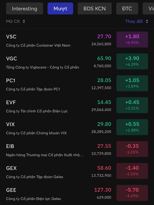Toggle the VGC +3.90 change badge
Screen dimensions: 154x205
132,61
